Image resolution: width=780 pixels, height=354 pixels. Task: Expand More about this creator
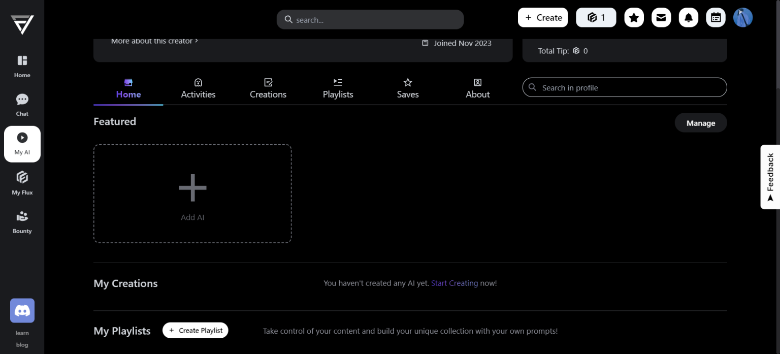[154, 41]
